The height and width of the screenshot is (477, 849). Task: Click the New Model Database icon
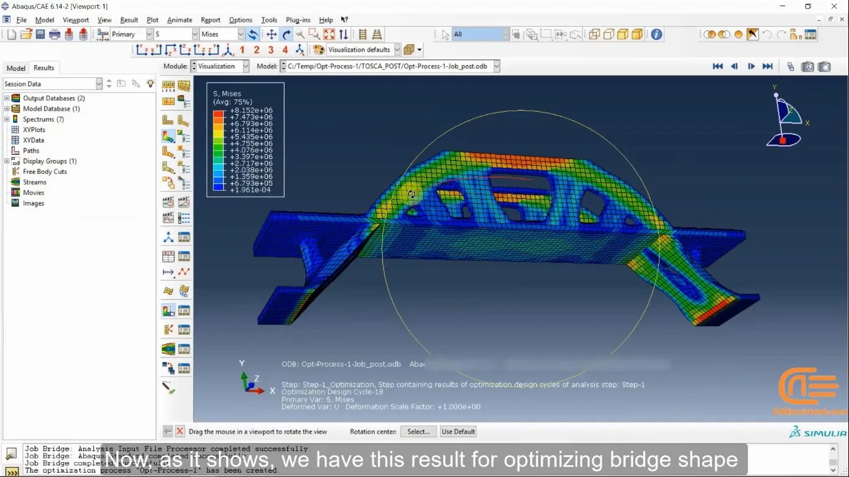pos(11,34)
